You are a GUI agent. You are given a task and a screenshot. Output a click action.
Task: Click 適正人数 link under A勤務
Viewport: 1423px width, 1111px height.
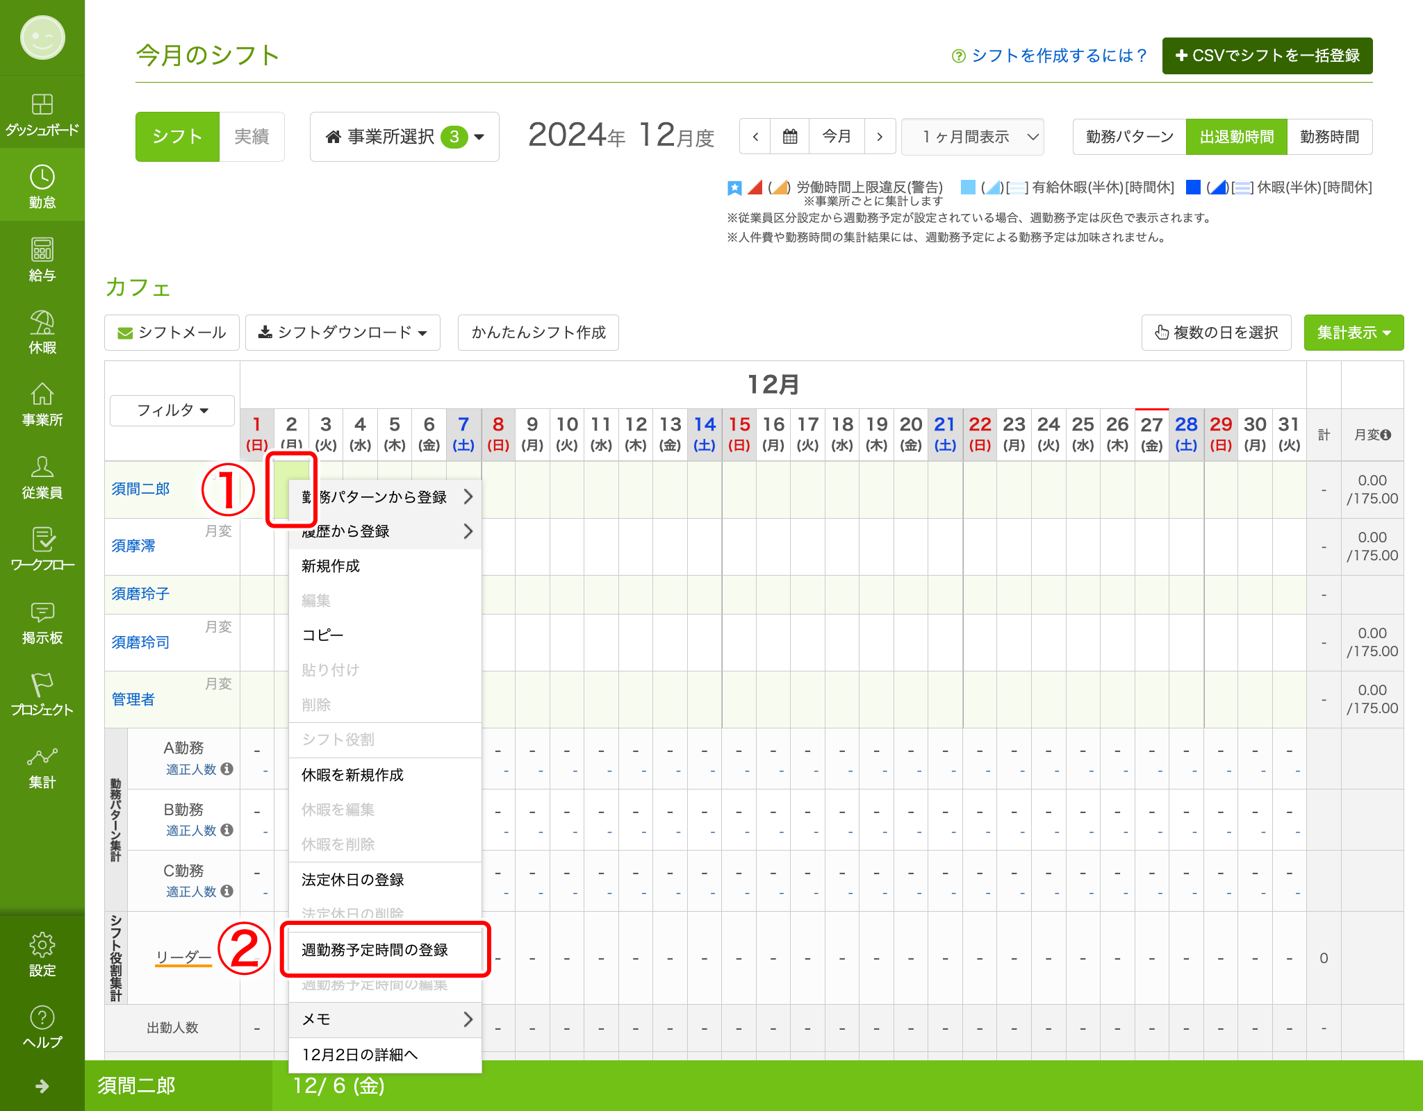click(191, 769)
